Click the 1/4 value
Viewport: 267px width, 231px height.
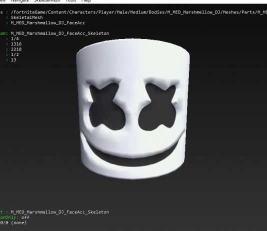click(x=15, y=38)
